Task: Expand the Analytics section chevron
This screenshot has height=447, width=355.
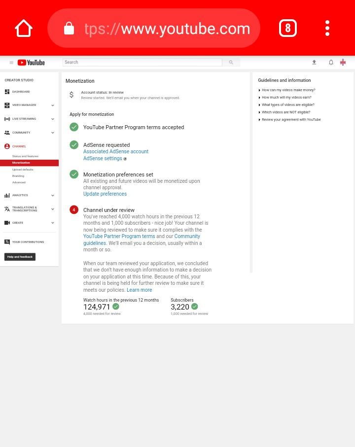Action: [53, 195]
